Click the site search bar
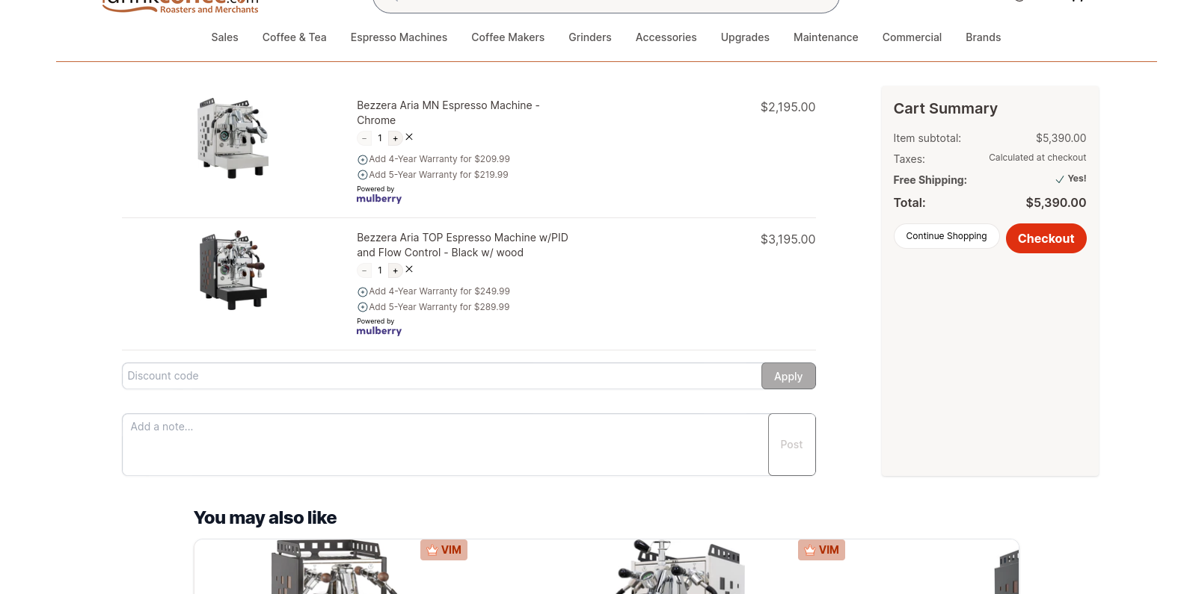 tap(606, 4)
